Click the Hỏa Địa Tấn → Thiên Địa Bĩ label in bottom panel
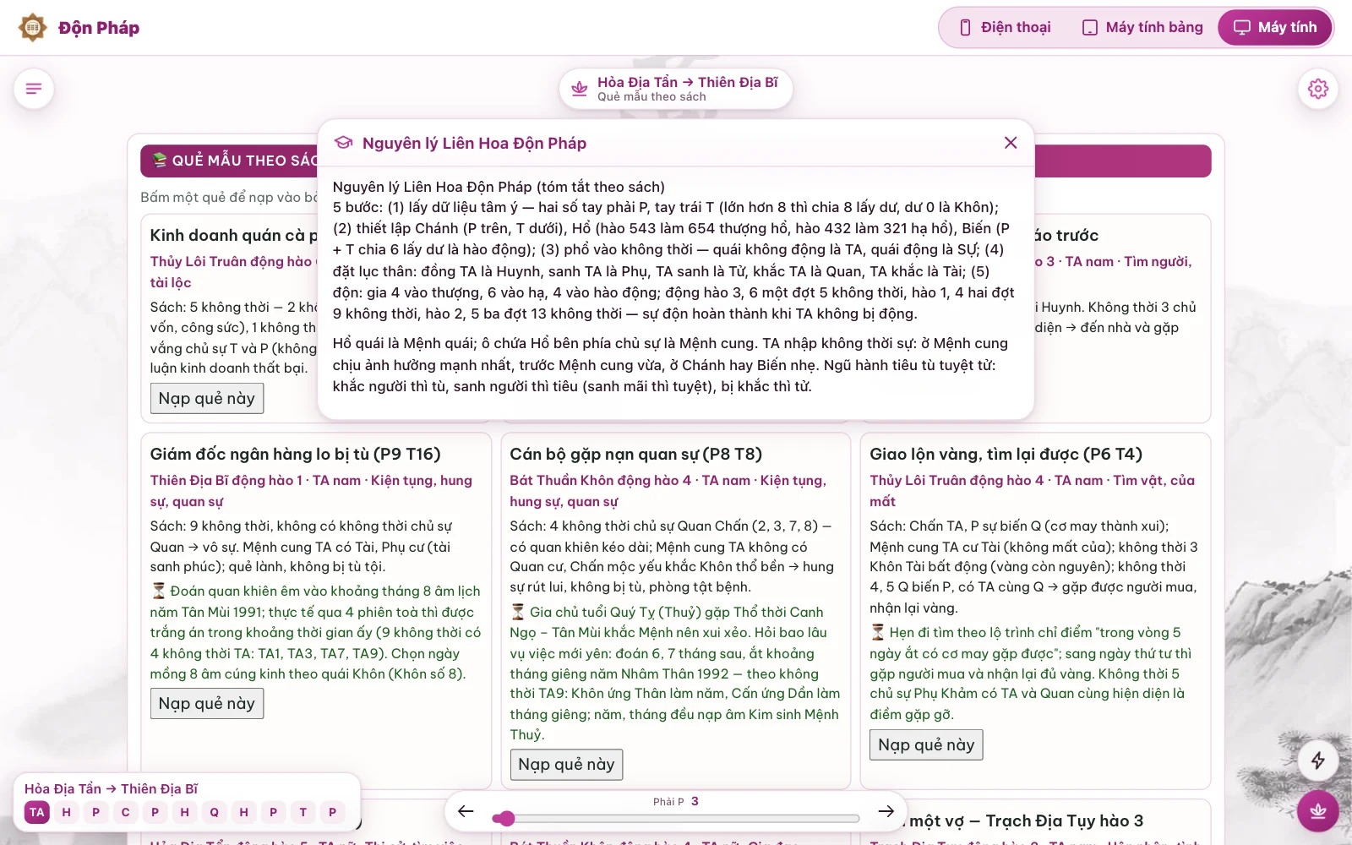The height and width of the screenshot is (845, 1352). (111, 788)
